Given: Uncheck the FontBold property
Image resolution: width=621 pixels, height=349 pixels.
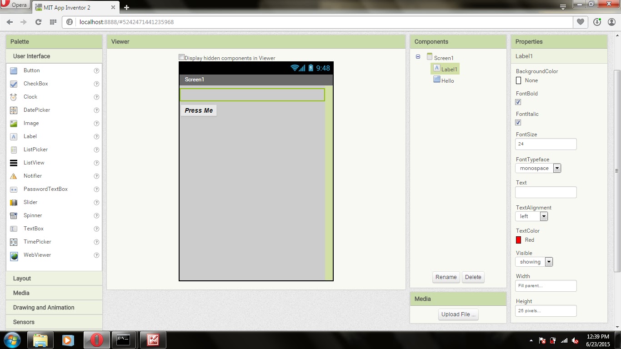Looking at the screenshot, I should click(x=518, y=102).
